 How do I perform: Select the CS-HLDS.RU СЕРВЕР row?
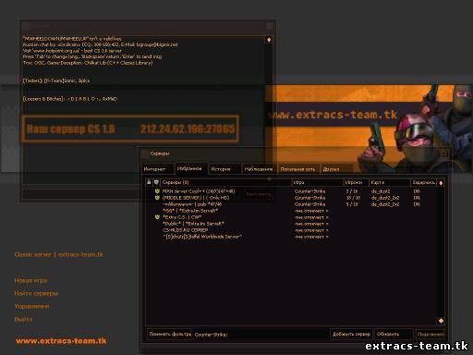(x=294, y=230)
